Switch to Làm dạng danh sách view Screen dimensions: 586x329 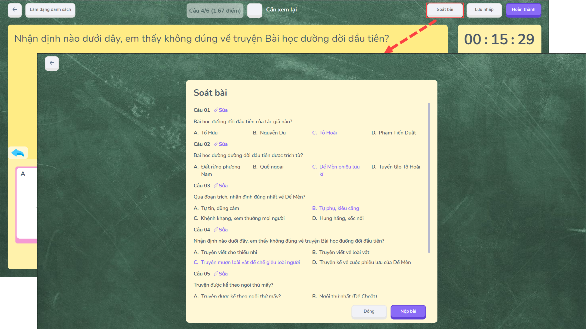pos(50,10)
